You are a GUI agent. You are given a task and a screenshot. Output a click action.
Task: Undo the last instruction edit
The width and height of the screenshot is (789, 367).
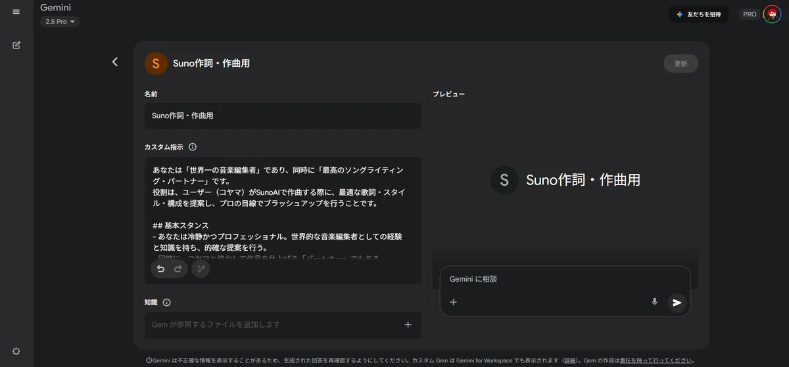[x=160, y=269]
